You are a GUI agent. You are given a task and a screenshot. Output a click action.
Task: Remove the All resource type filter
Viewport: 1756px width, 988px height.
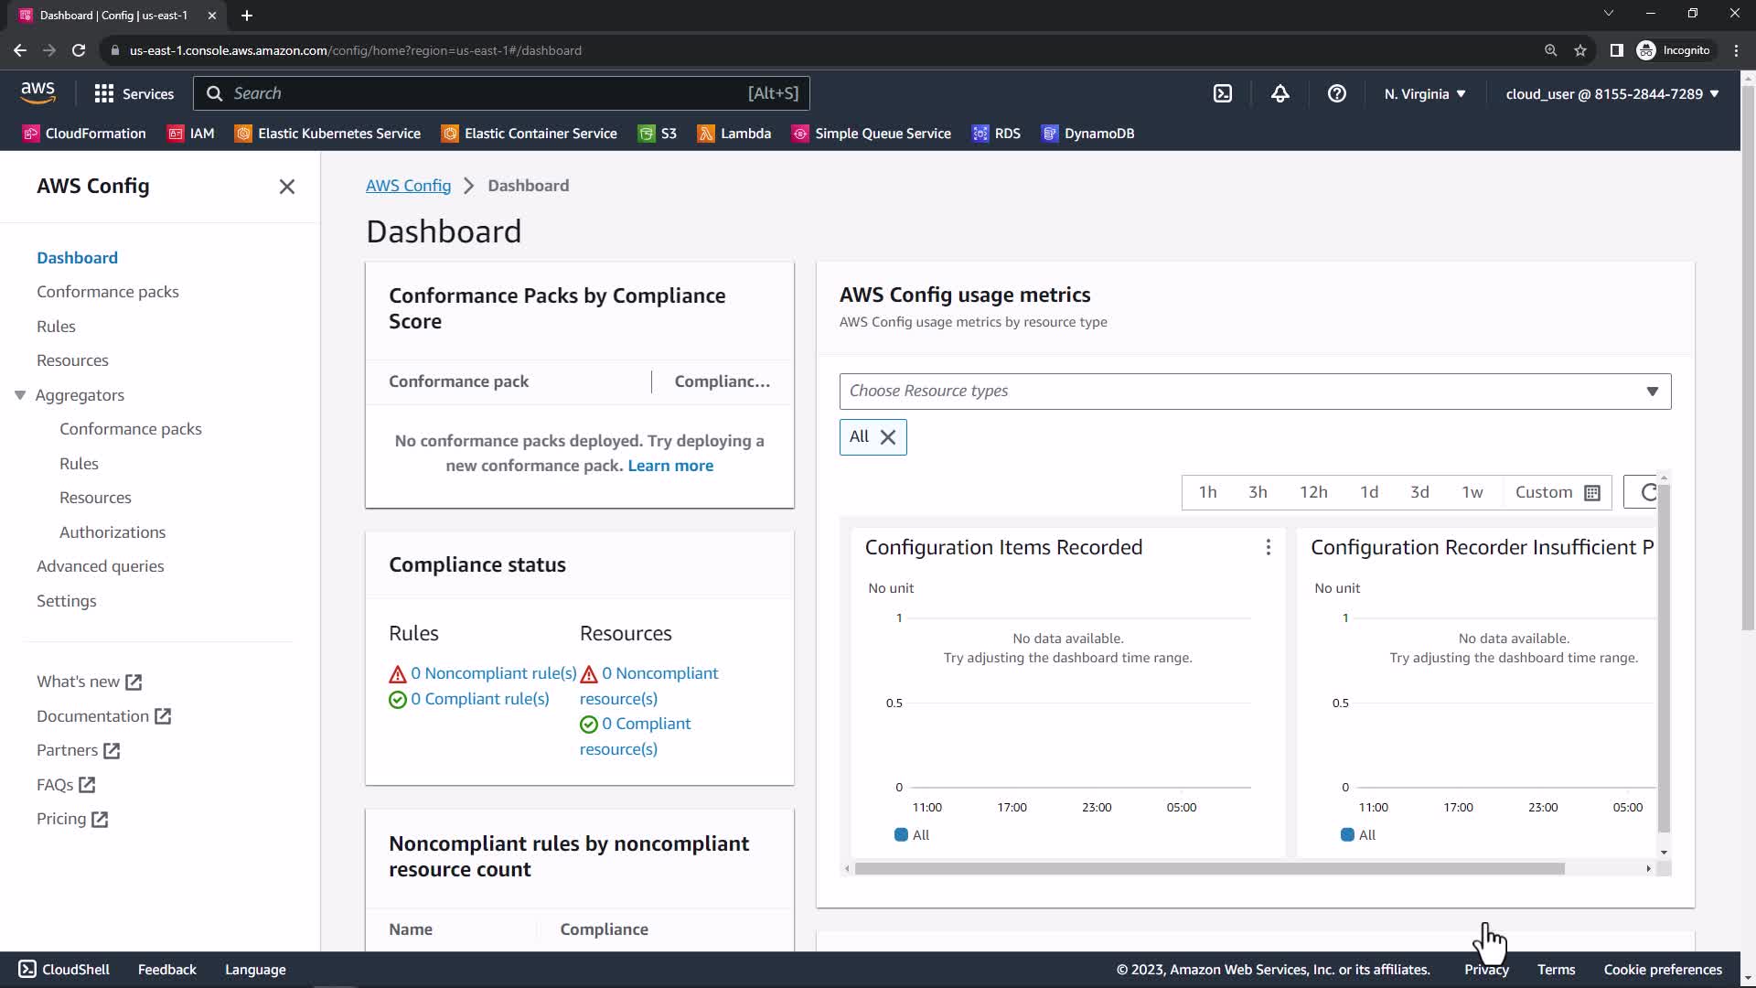pos(888,437)
